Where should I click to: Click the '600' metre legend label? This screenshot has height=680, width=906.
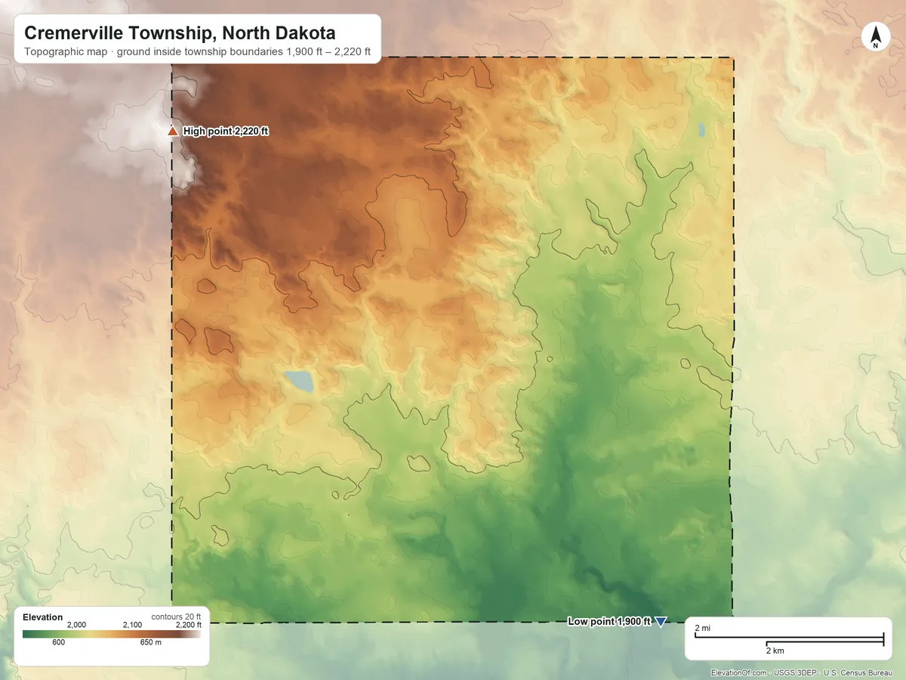pyautogui.click(x=58, y=643)
